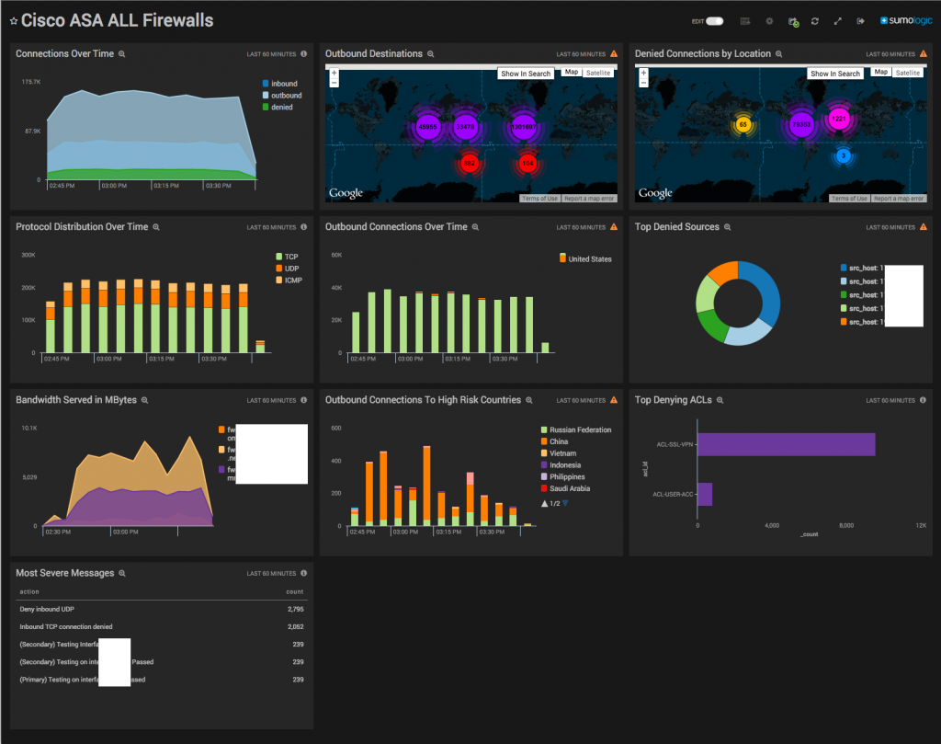Click warning icon on Top Denied Sources panel
941x744 pixels.
tap(924, 227)
